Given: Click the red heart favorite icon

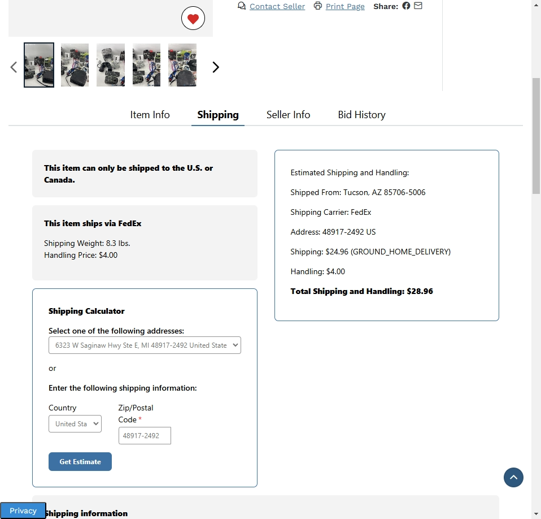Looking at the screenshot, I should point(193,19).
